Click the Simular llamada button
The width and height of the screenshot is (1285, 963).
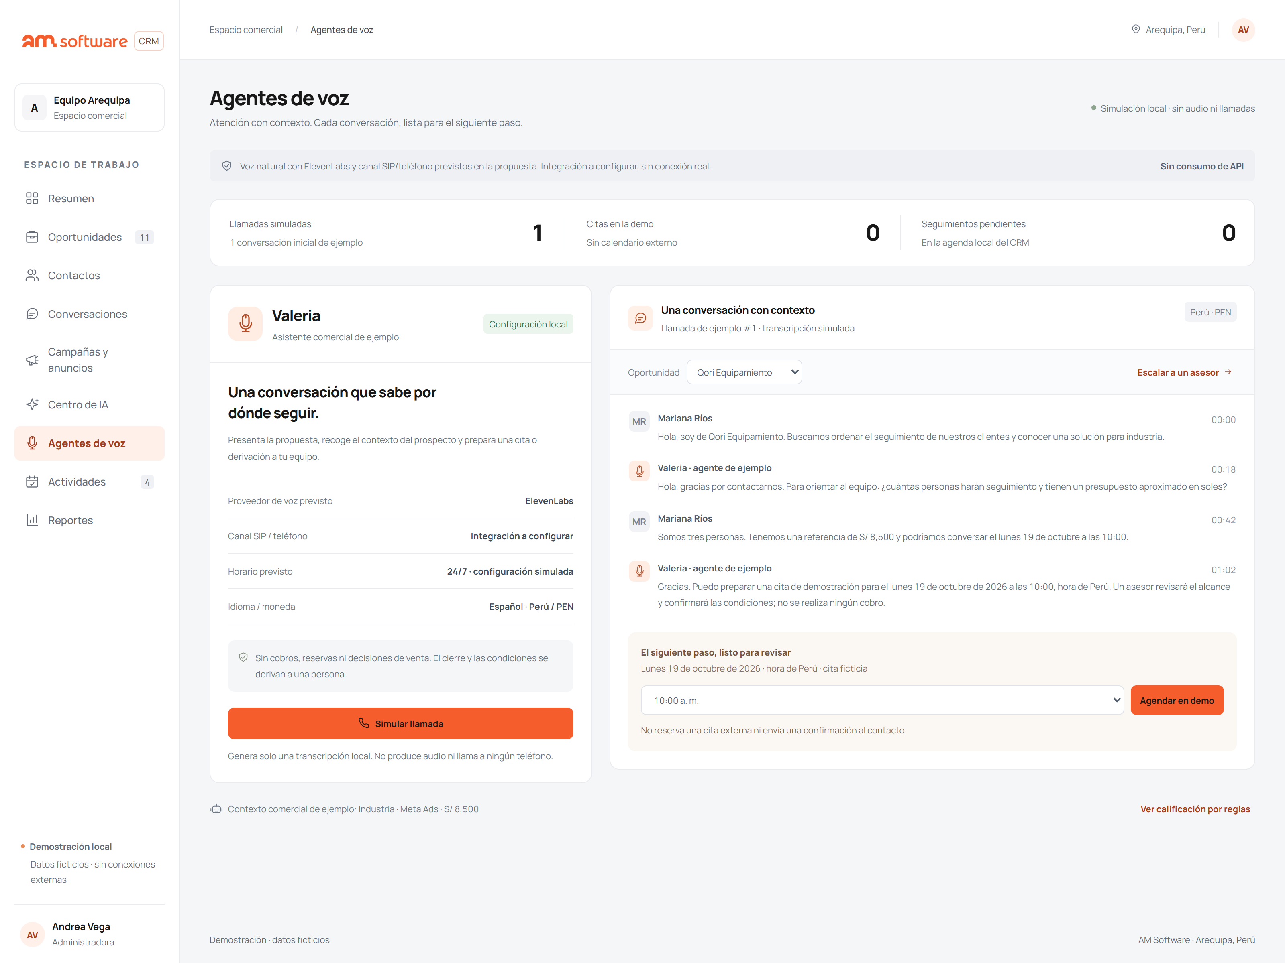click(400, 723)
